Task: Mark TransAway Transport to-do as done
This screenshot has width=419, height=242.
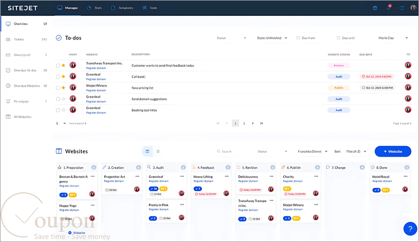Action: pos(58,65)
